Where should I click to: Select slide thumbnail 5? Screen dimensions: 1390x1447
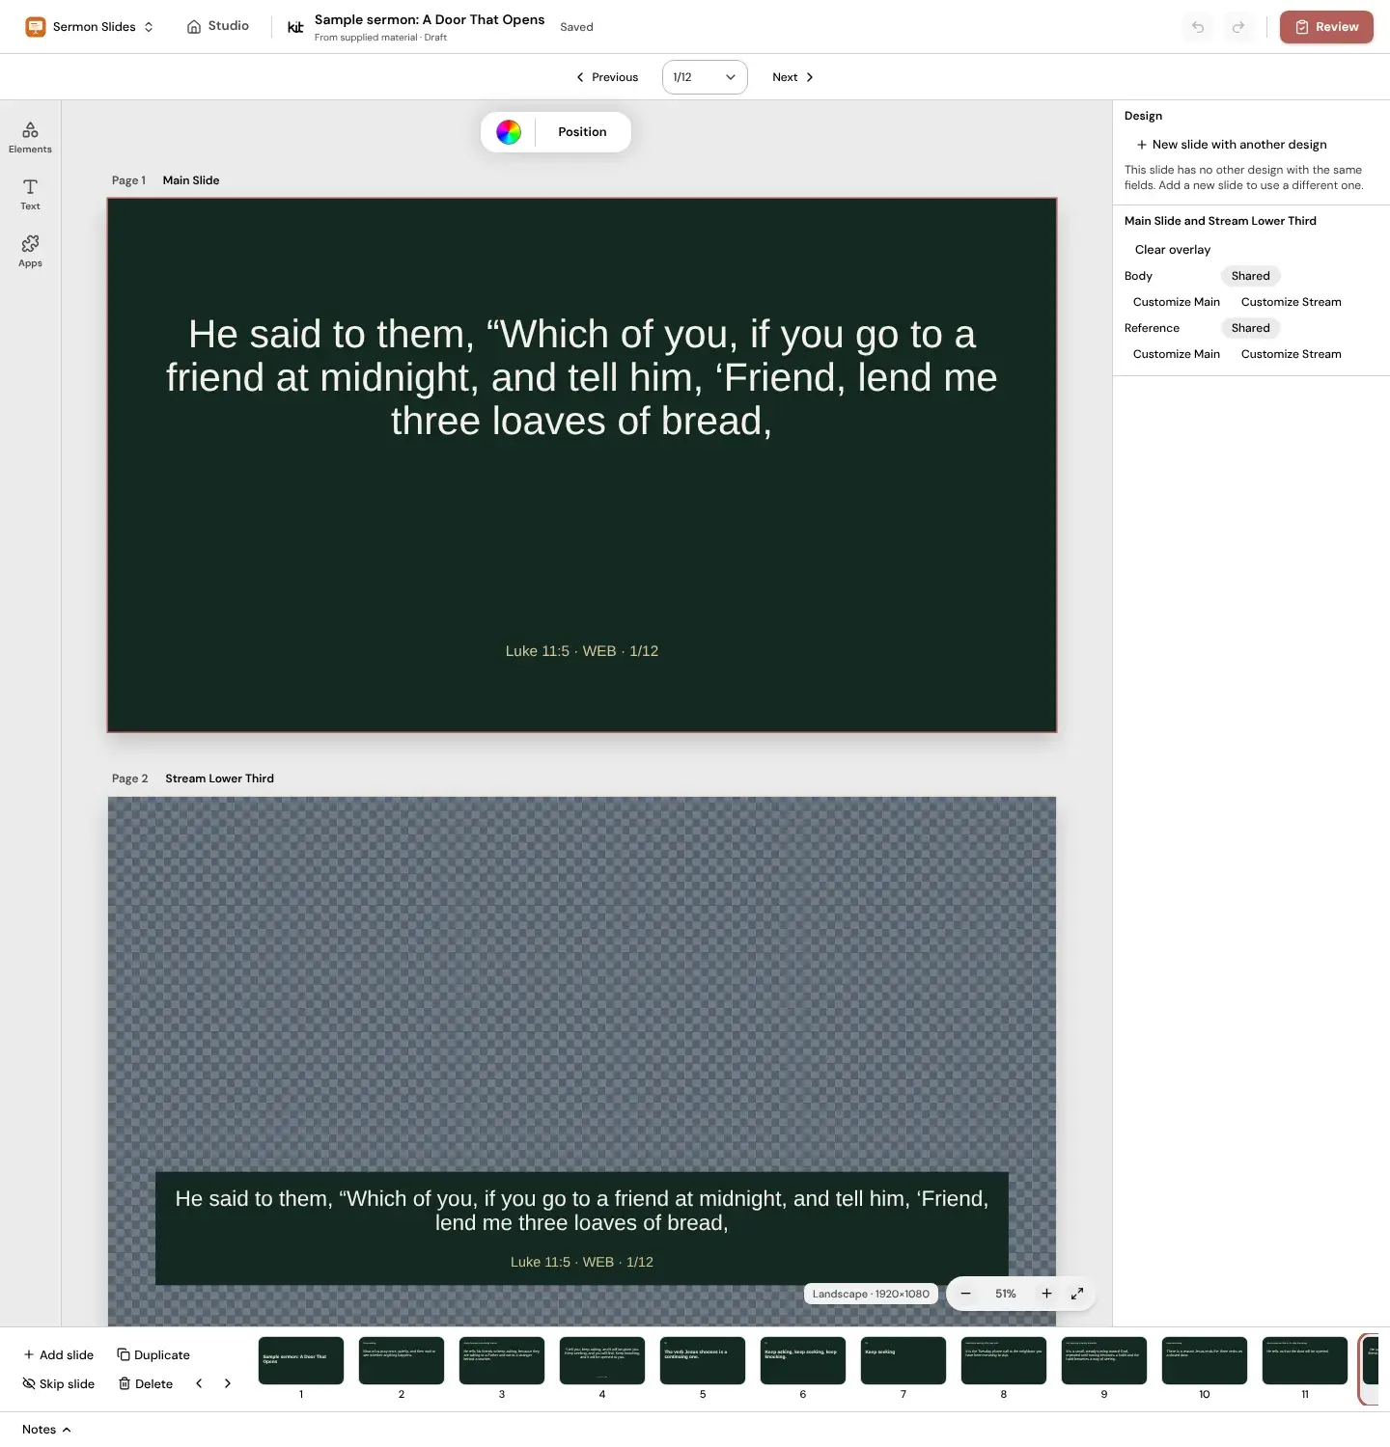703,1361
